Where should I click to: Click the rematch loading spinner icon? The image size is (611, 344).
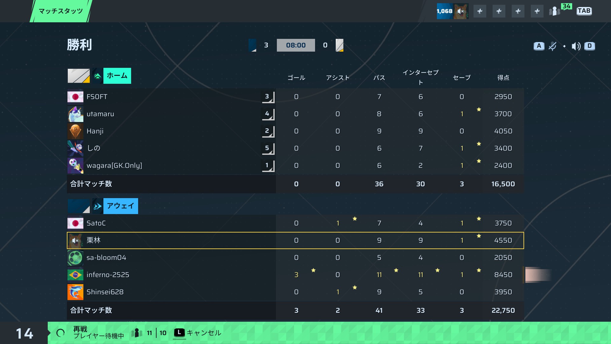60,333
